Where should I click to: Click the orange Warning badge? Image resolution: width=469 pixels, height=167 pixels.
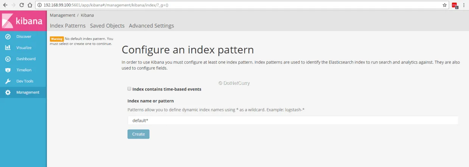pyautogui.click(x=57, y=39)
